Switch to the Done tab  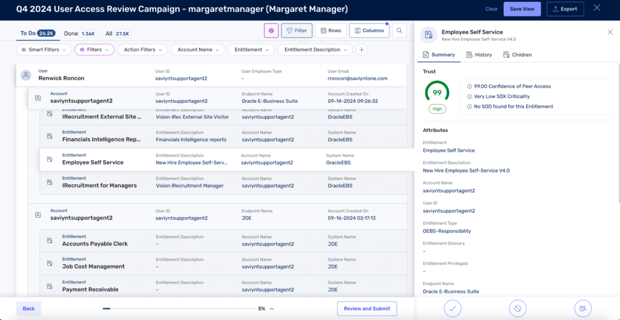pos(79,33)
